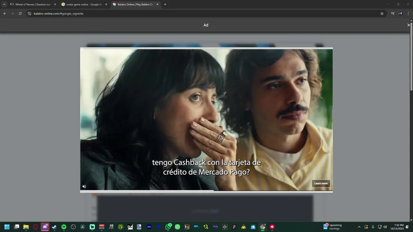Reload the current page

[20, 14]
